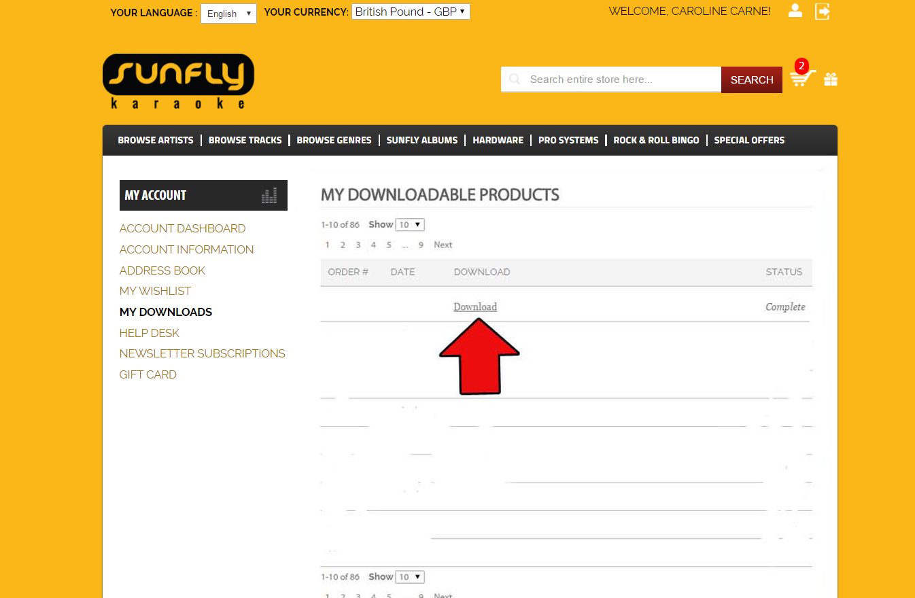Open Browse Artists menu
Image resolution: width=915 pixels, height=598 pixels.
tap(156, 140)
